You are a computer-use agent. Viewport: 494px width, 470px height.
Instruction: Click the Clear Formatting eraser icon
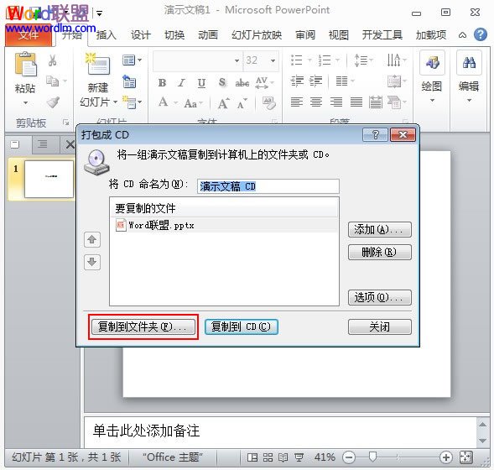(268, 102)
